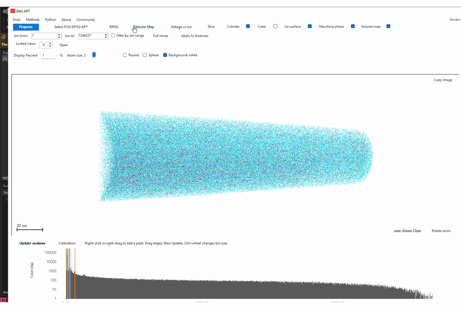Click Apply to Analyses

[194, 36]
